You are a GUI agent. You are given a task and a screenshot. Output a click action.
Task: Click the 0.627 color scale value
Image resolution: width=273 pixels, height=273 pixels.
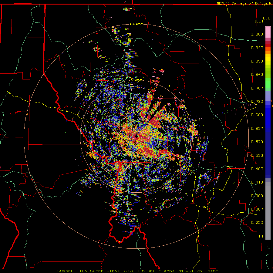[257, 129]
